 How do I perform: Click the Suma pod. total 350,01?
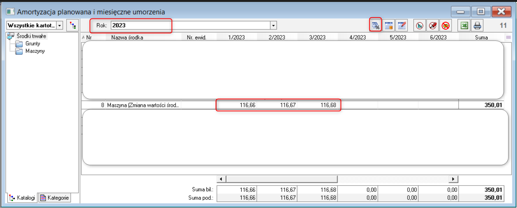click(x=481, y=198)
